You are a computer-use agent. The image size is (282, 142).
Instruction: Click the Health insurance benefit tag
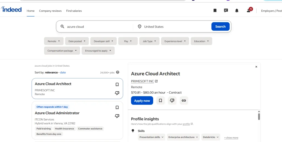64,129
